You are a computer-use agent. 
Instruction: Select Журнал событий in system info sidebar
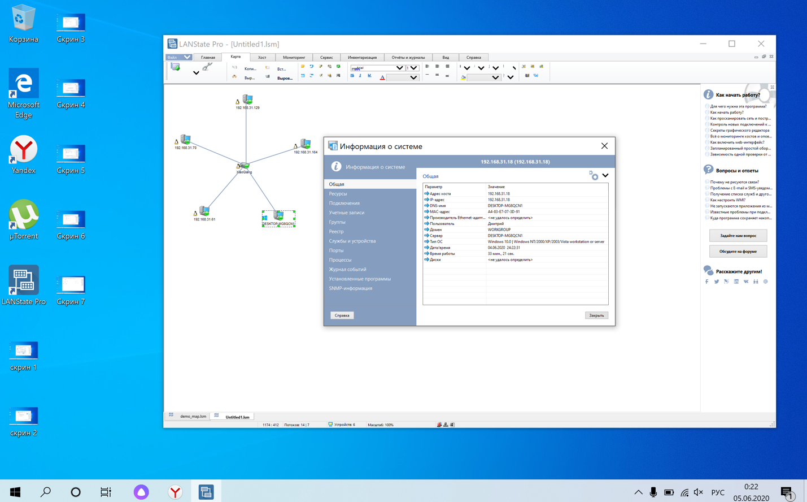[370, 270]
